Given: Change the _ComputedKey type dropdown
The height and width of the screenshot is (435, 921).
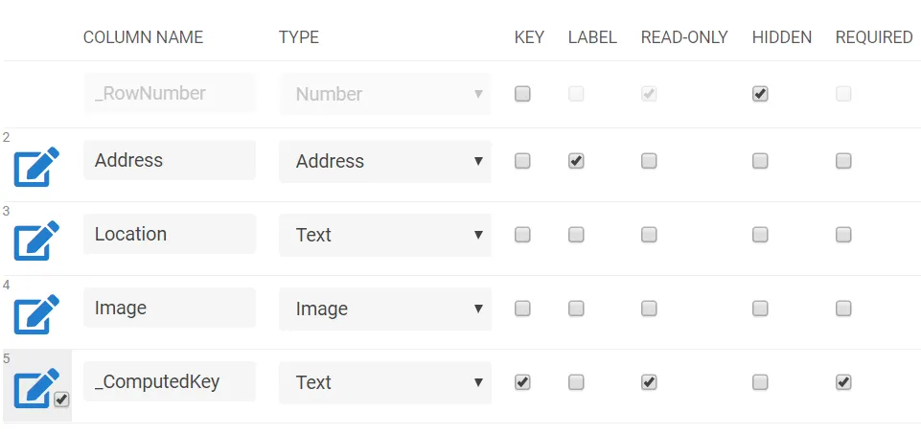Looking at the screenshot, I should 385,382.
